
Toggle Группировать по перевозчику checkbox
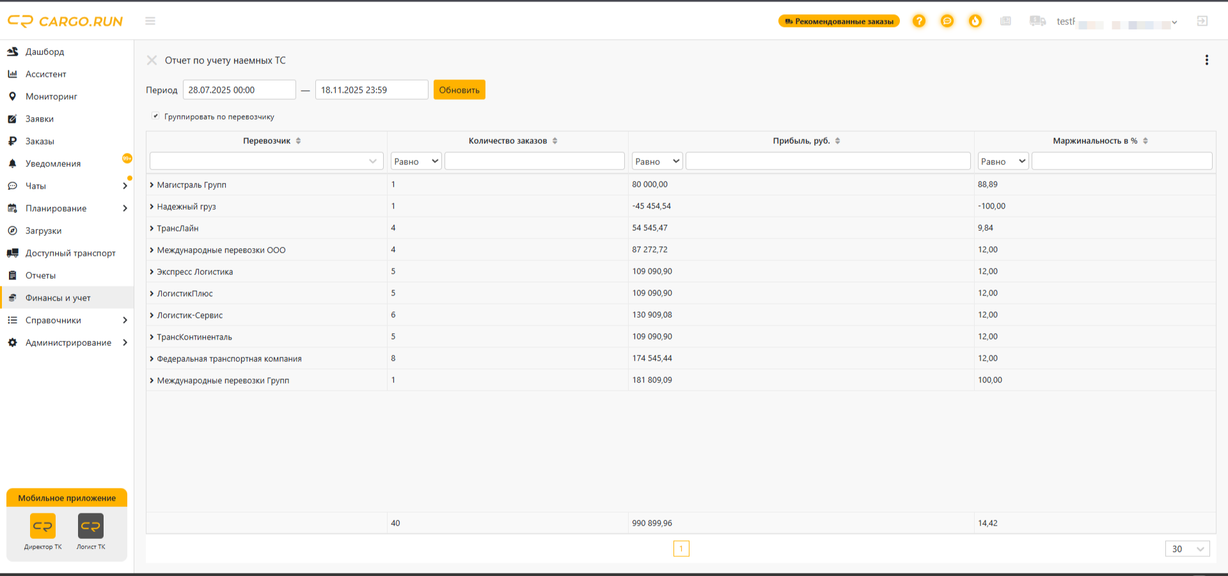(x=155, y=116)
